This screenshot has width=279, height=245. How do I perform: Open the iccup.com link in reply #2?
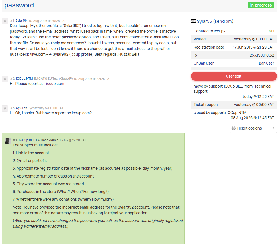click(x=55, y=84)
